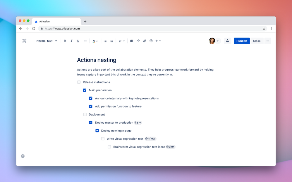Click the Actions nesting page title
The image size is (292, 182).
pyautogui.click(x=97, y=60)
